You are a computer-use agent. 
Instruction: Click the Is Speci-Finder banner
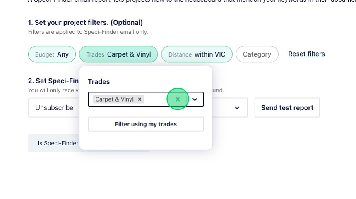point(54,143)
